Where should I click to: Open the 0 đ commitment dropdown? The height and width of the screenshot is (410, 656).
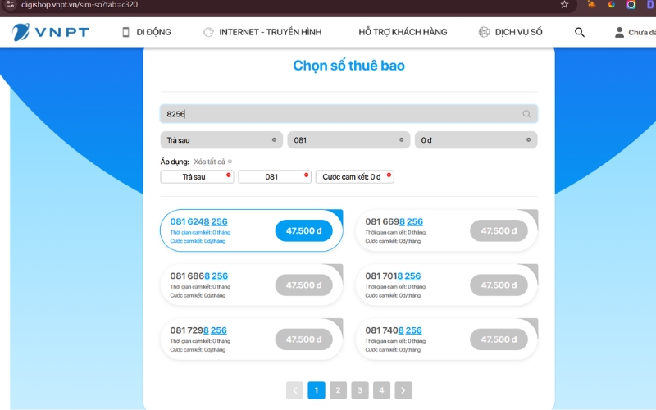pos(476,140)
